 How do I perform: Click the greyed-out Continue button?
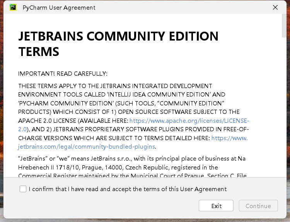(x=258, y=205)
